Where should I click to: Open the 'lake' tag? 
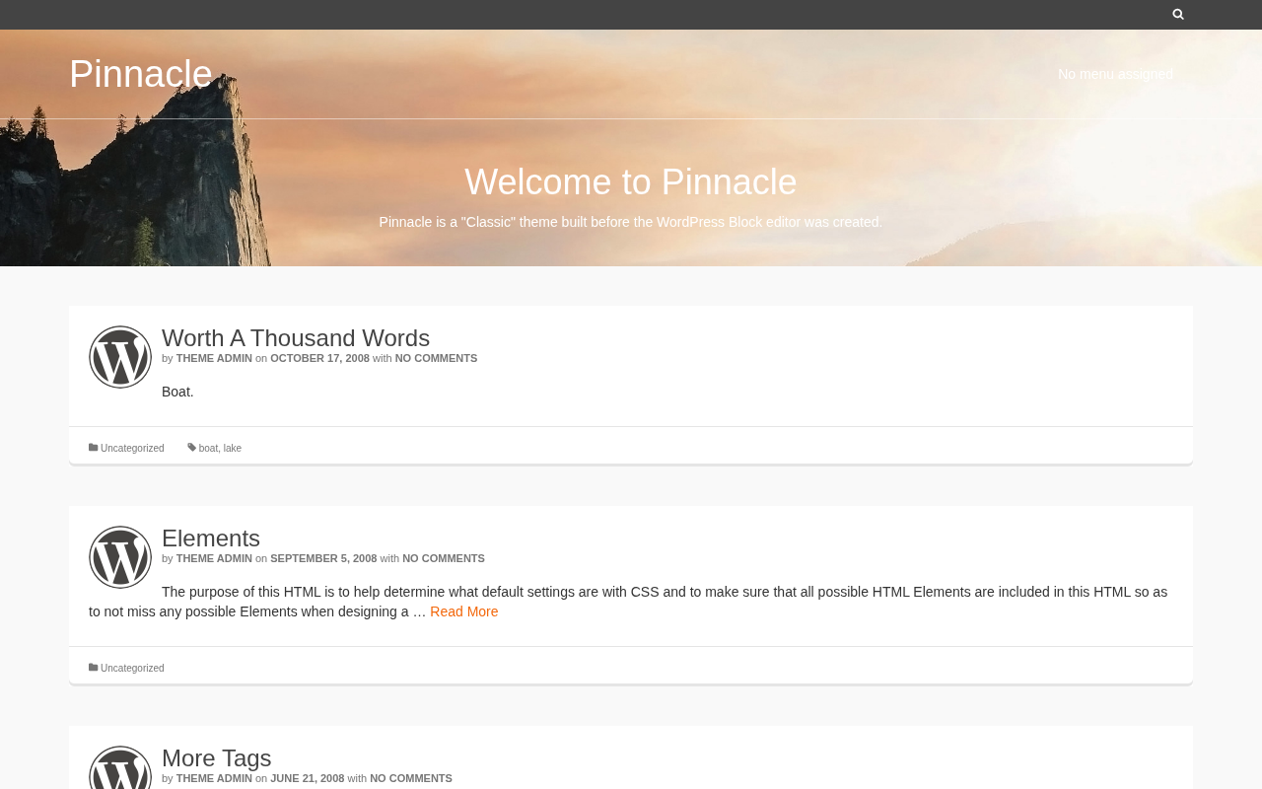pyautogui.click(x=233, y=448)
